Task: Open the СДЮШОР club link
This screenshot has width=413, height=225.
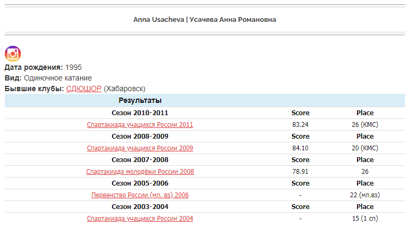Action: (83, 89)
